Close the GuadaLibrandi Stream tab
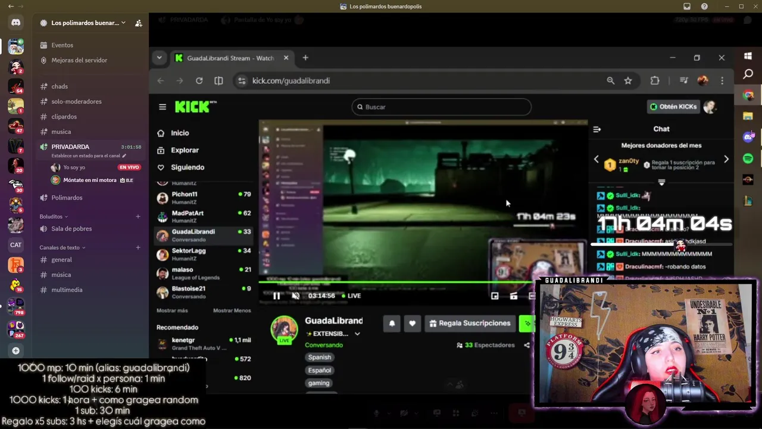The height and width of the screenshot is (429, 762). coord(286,58)
